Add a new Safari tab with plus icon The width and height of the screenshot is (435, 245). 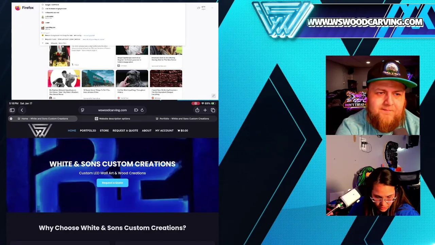205,110
